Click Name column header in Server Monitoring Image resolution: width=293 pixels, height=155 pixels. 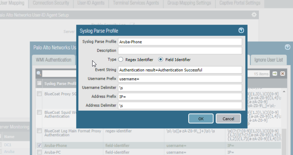point(9,137)
